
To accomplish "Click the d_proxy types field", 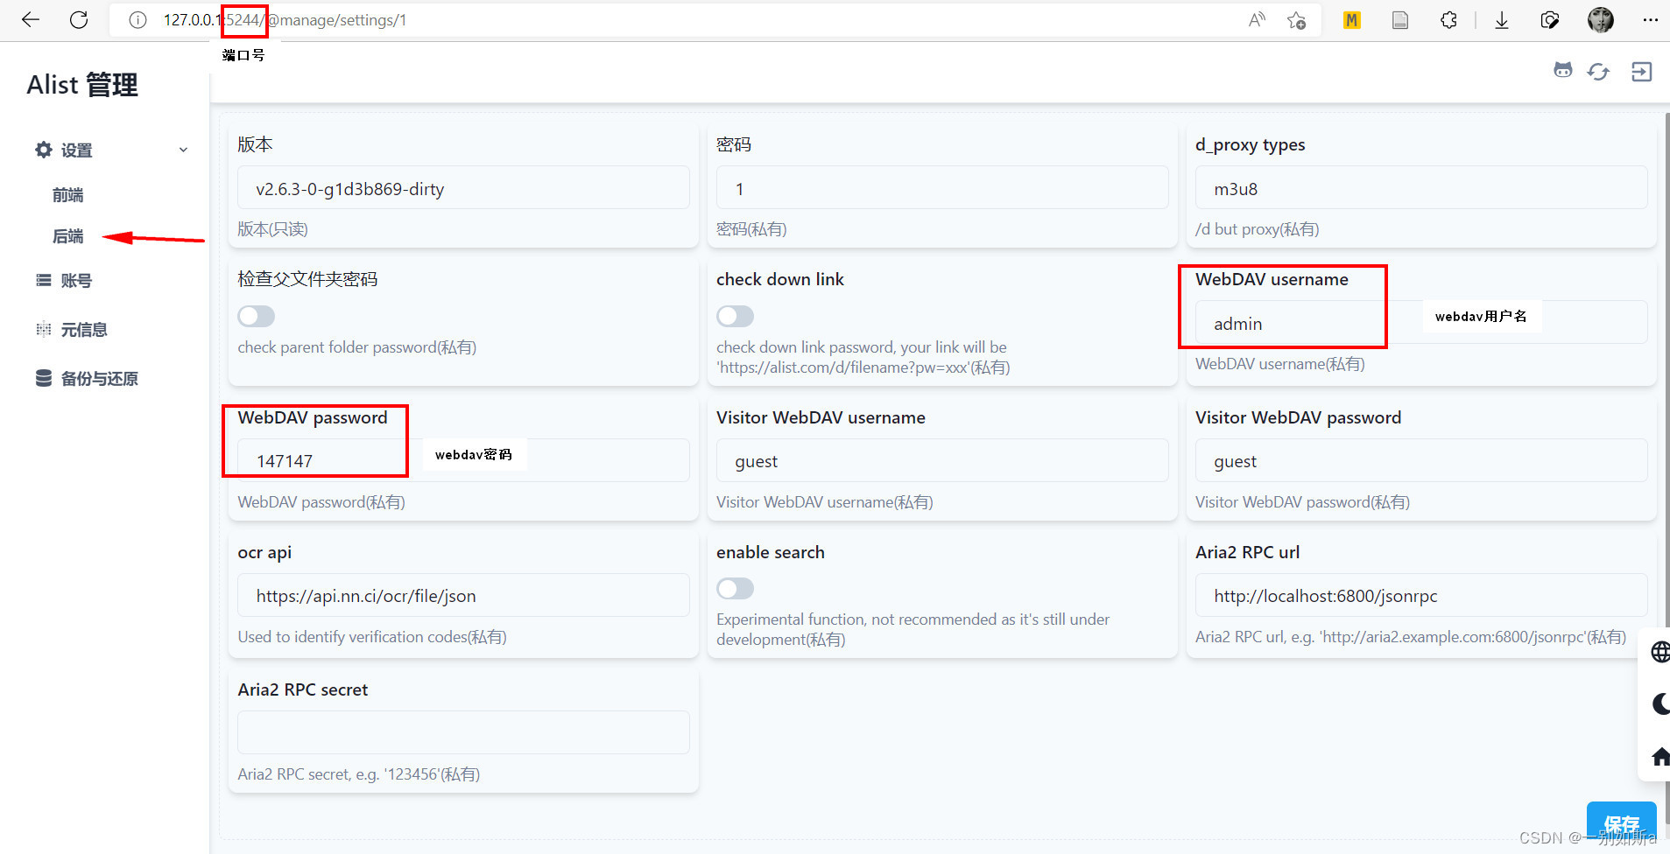I will [x=1421, y=188].
